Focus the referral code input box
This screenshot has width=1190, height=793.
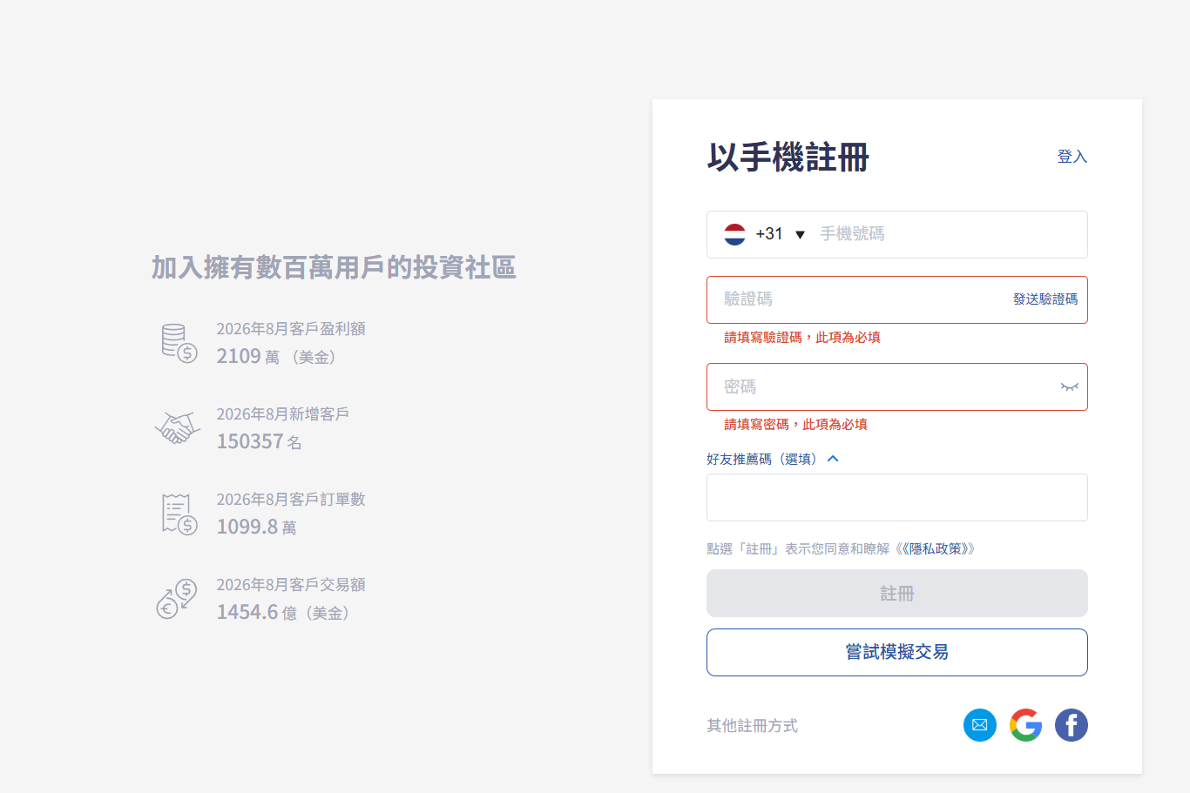point(897,497)
